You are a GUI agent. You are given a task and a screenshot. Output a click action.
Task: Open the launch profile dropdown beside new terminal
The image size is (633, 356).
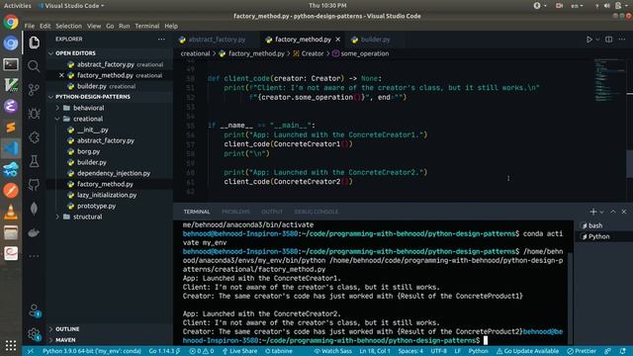coord(602,212)
